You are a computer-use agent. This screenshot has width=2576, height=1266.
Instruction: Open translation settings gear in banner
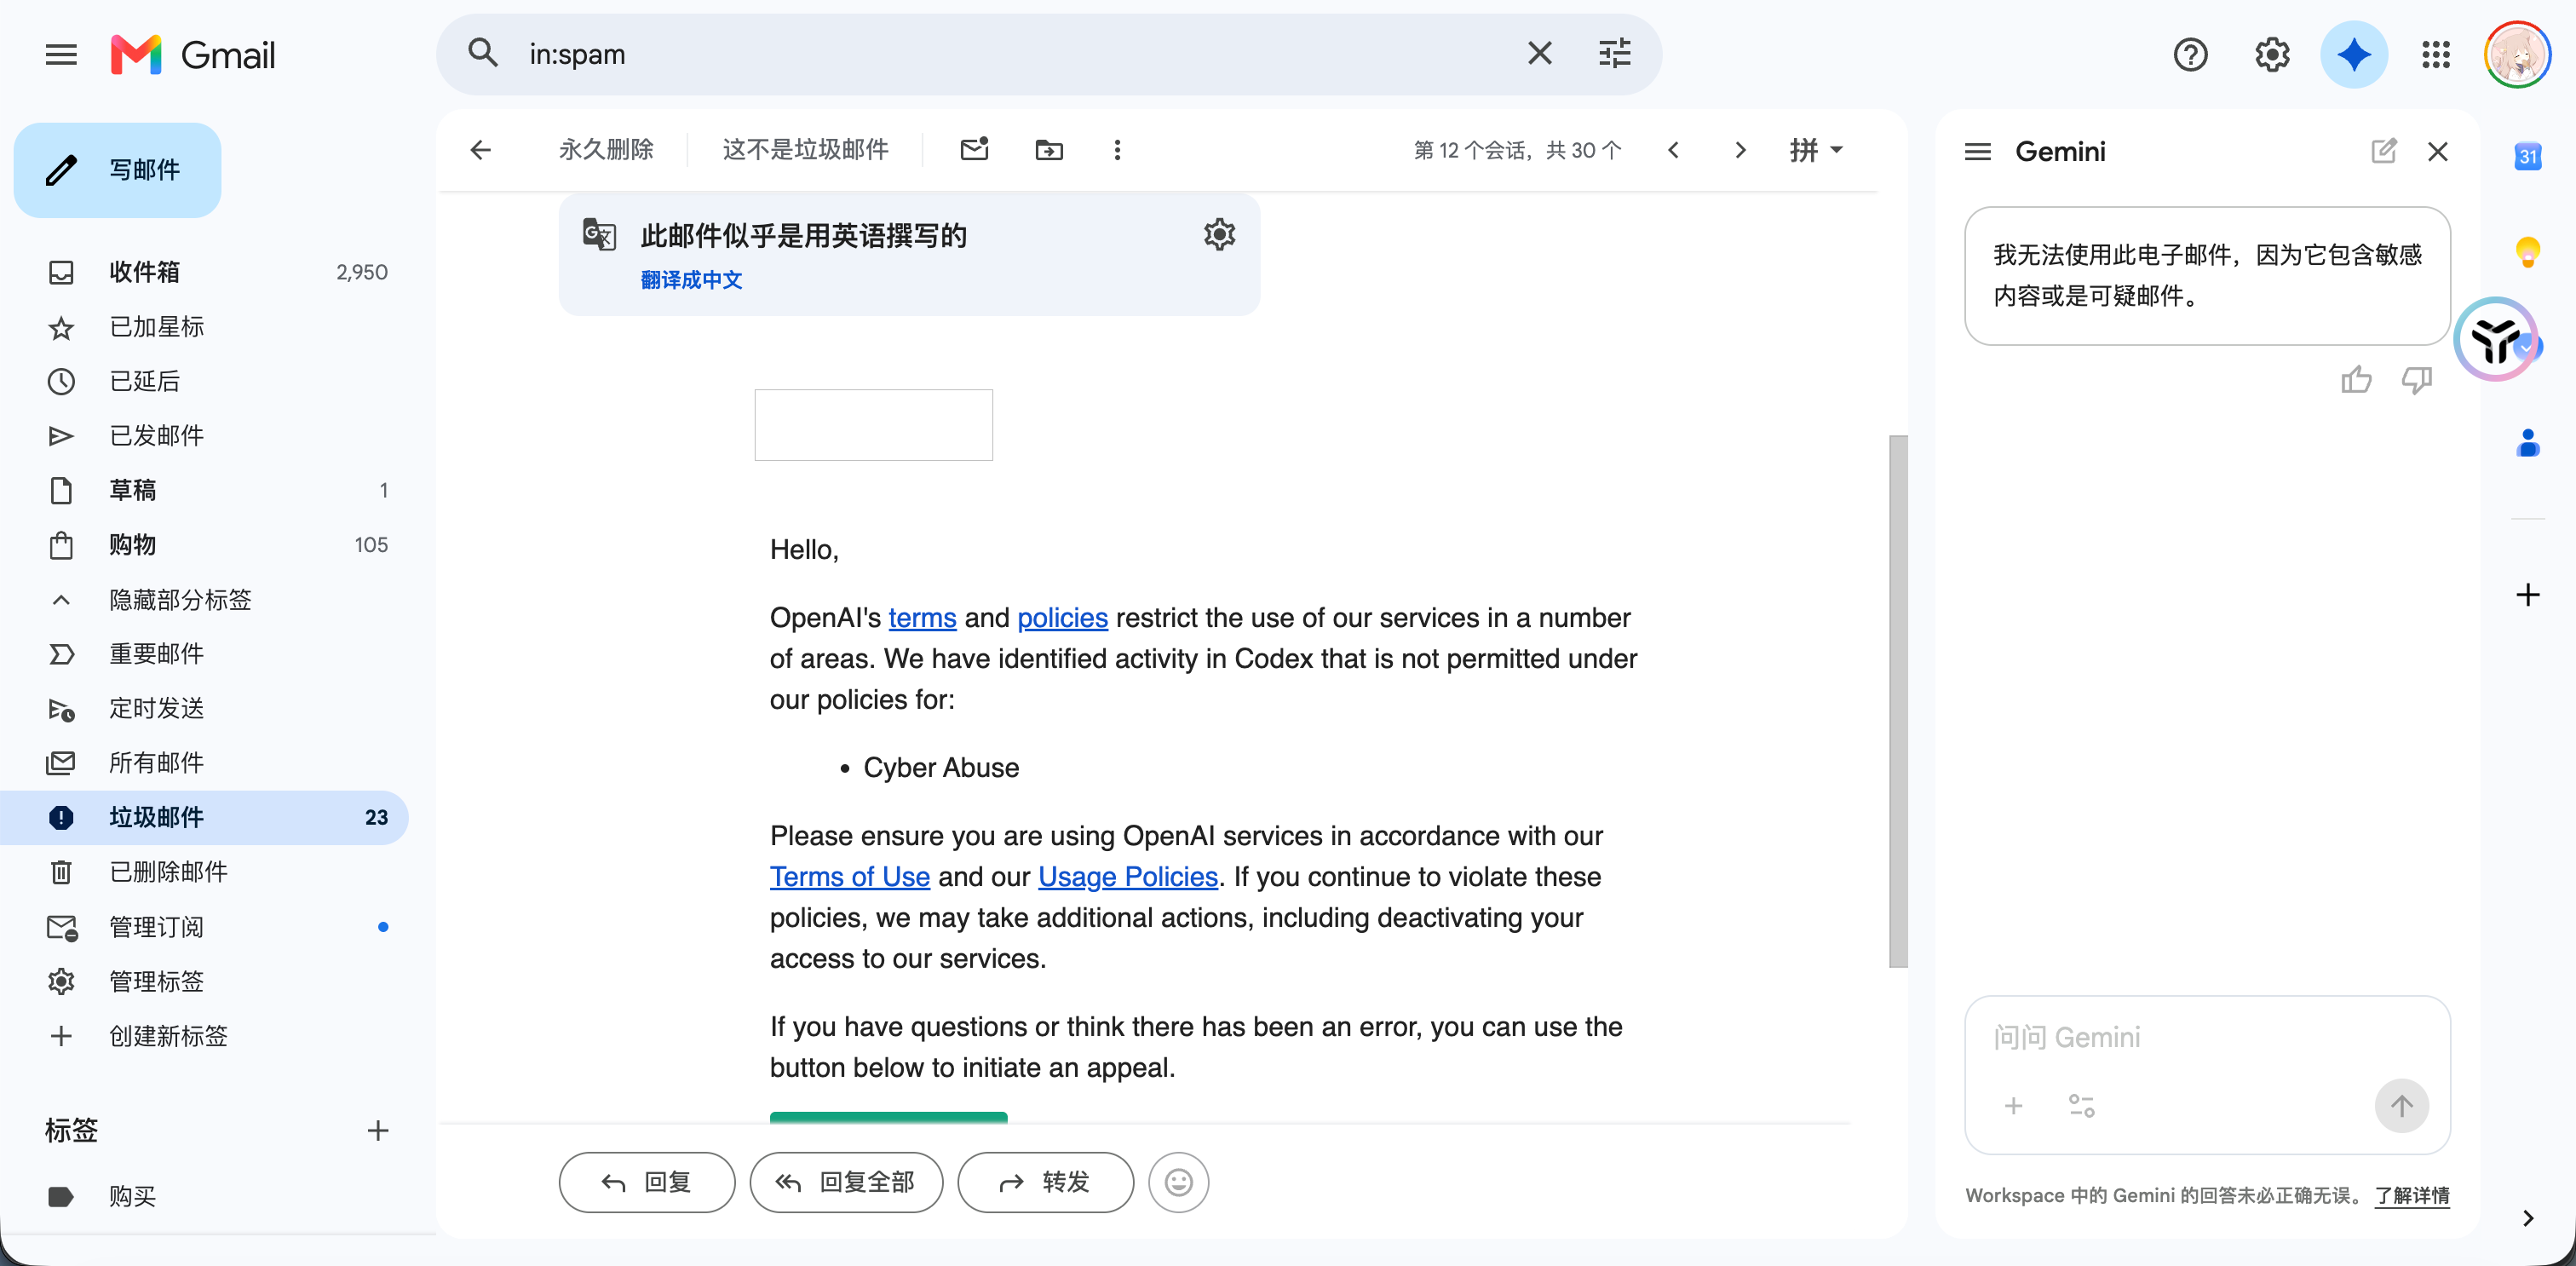tap(1220, 235)
